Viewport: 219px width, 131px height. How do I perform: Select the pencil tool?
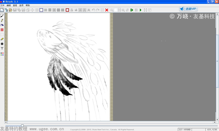pyautogui.click(x=2, y=20)
